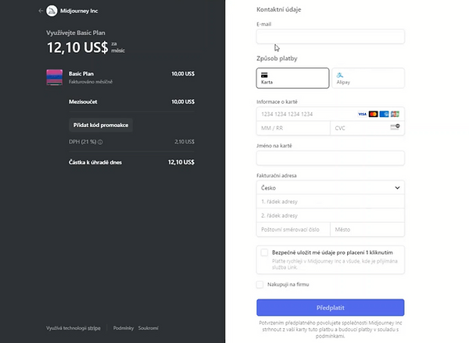The image size is (469, 343).
Task: Click the Visa card logo
Action: click(x=362, y=115)
